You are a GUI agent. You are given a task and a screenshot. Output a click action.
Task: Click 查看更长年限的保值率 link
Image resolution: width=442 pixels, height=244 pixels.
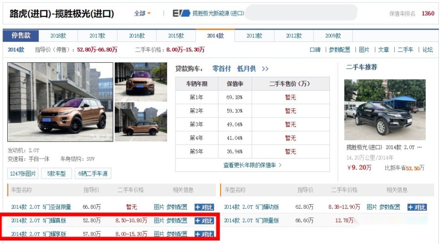(x=252, y=165)
